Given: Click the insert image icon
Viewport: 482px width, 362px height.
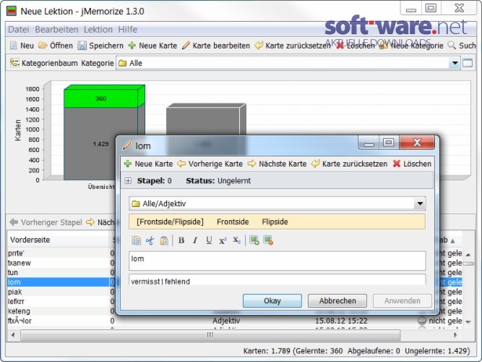Looking at the screenshot, I should (x=254, y=240).
